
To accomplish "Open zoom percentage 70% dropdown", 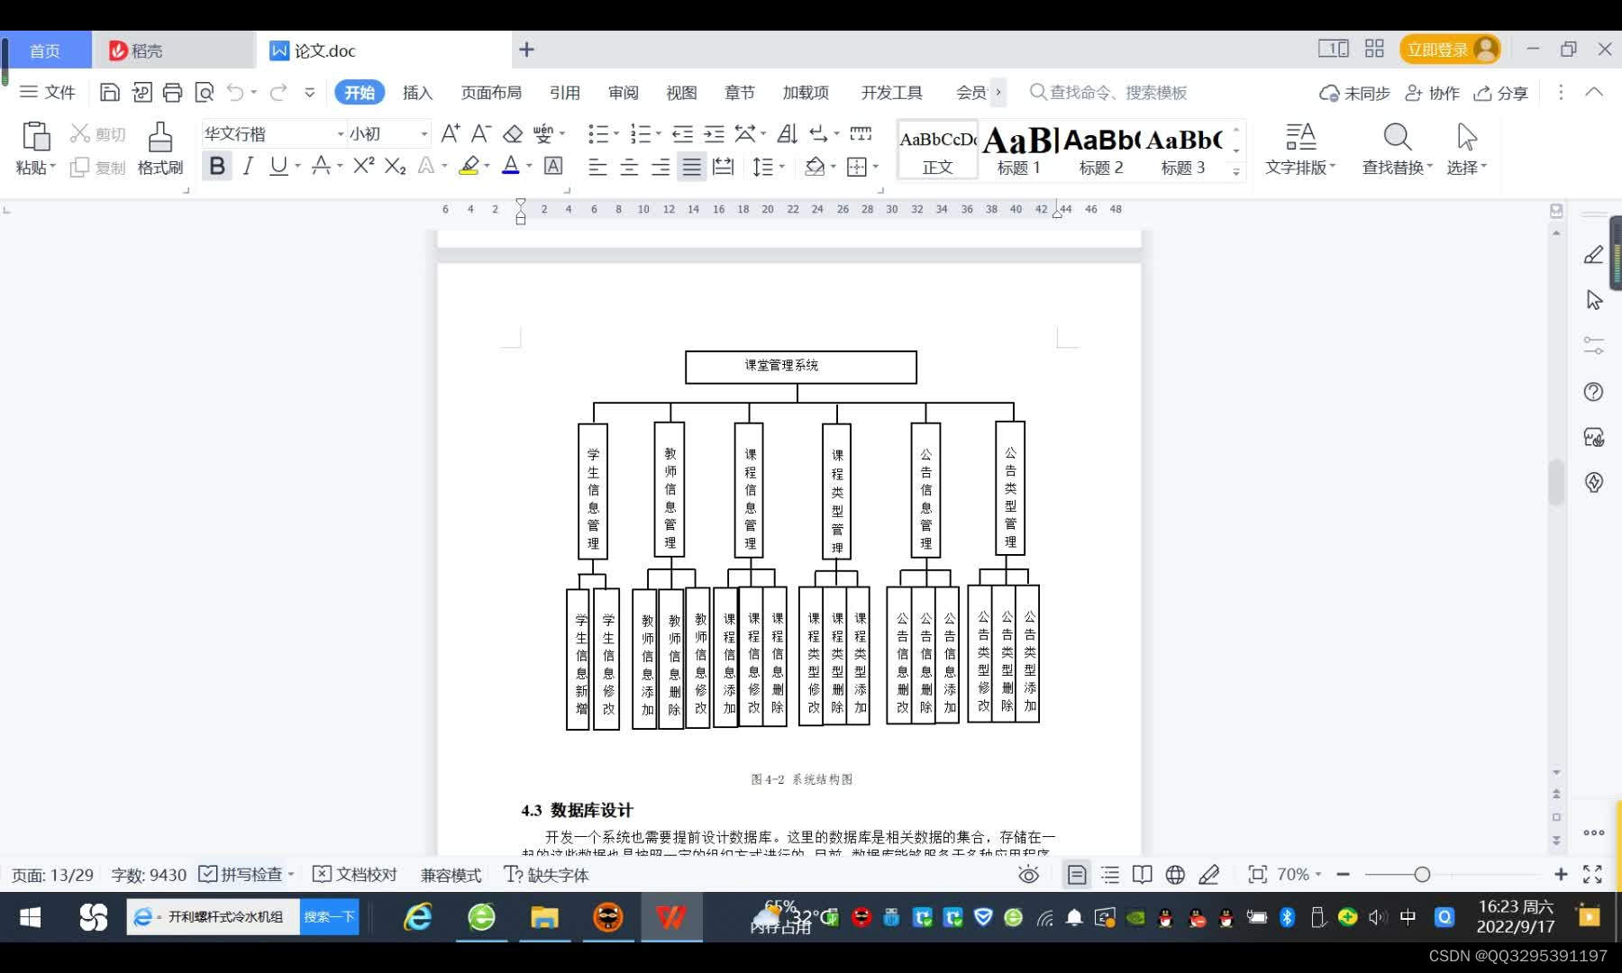I will [1299, 874].
